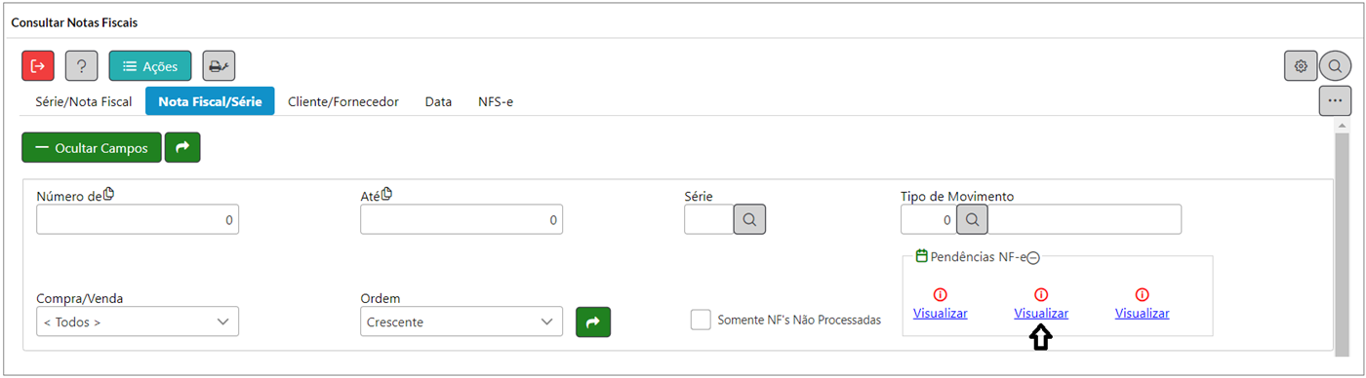Click the Ocultar Campos button

[x=92, y=148]
